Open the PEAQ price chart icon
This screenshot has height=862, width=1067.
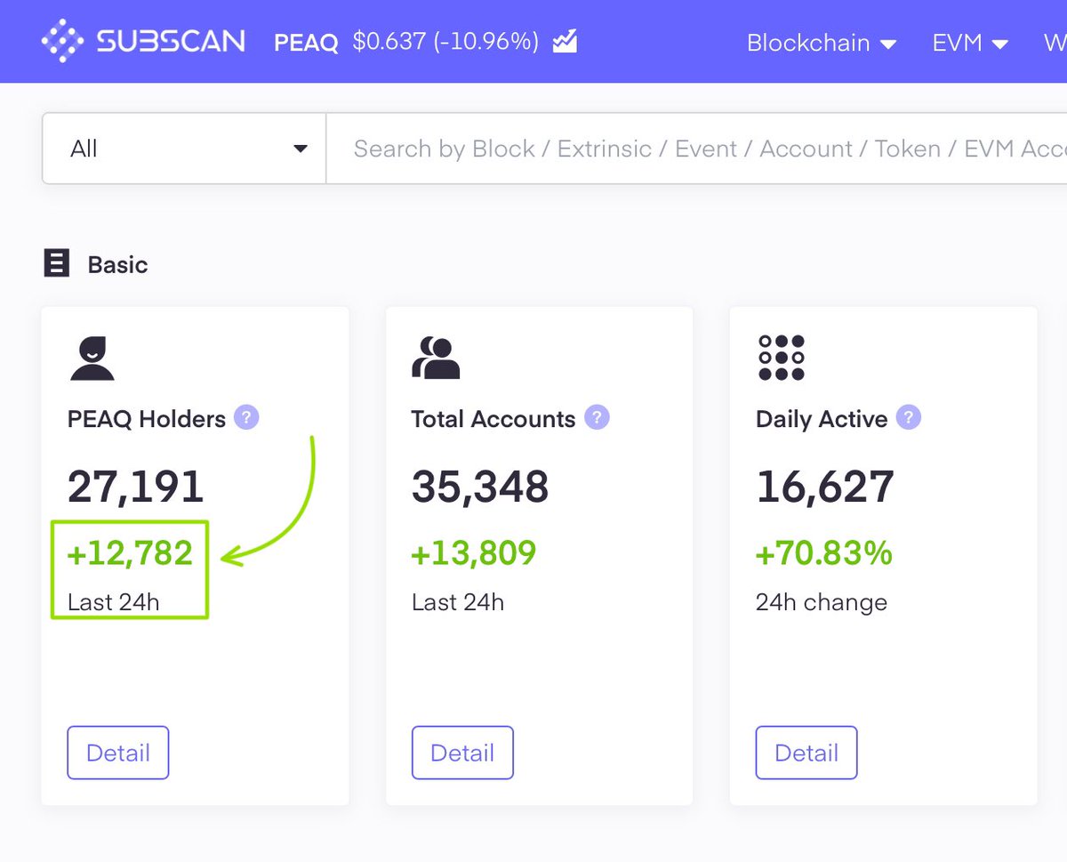coord(566,41)
